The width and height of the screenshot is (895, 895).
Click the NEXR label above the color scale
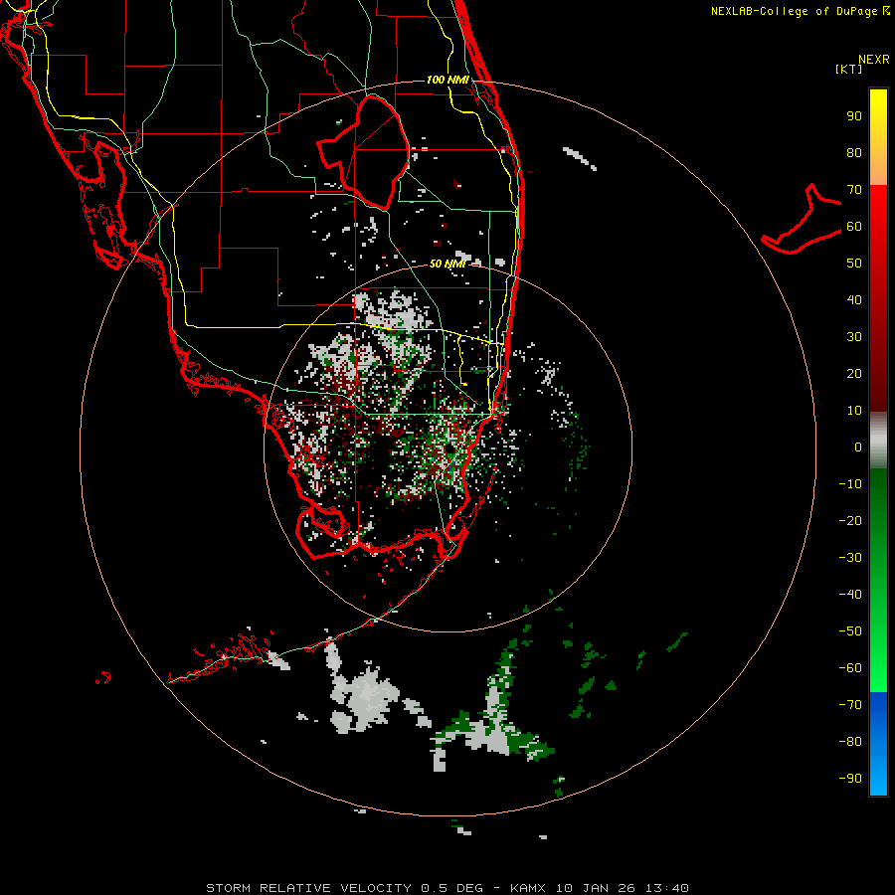click(x=874, y=60)
